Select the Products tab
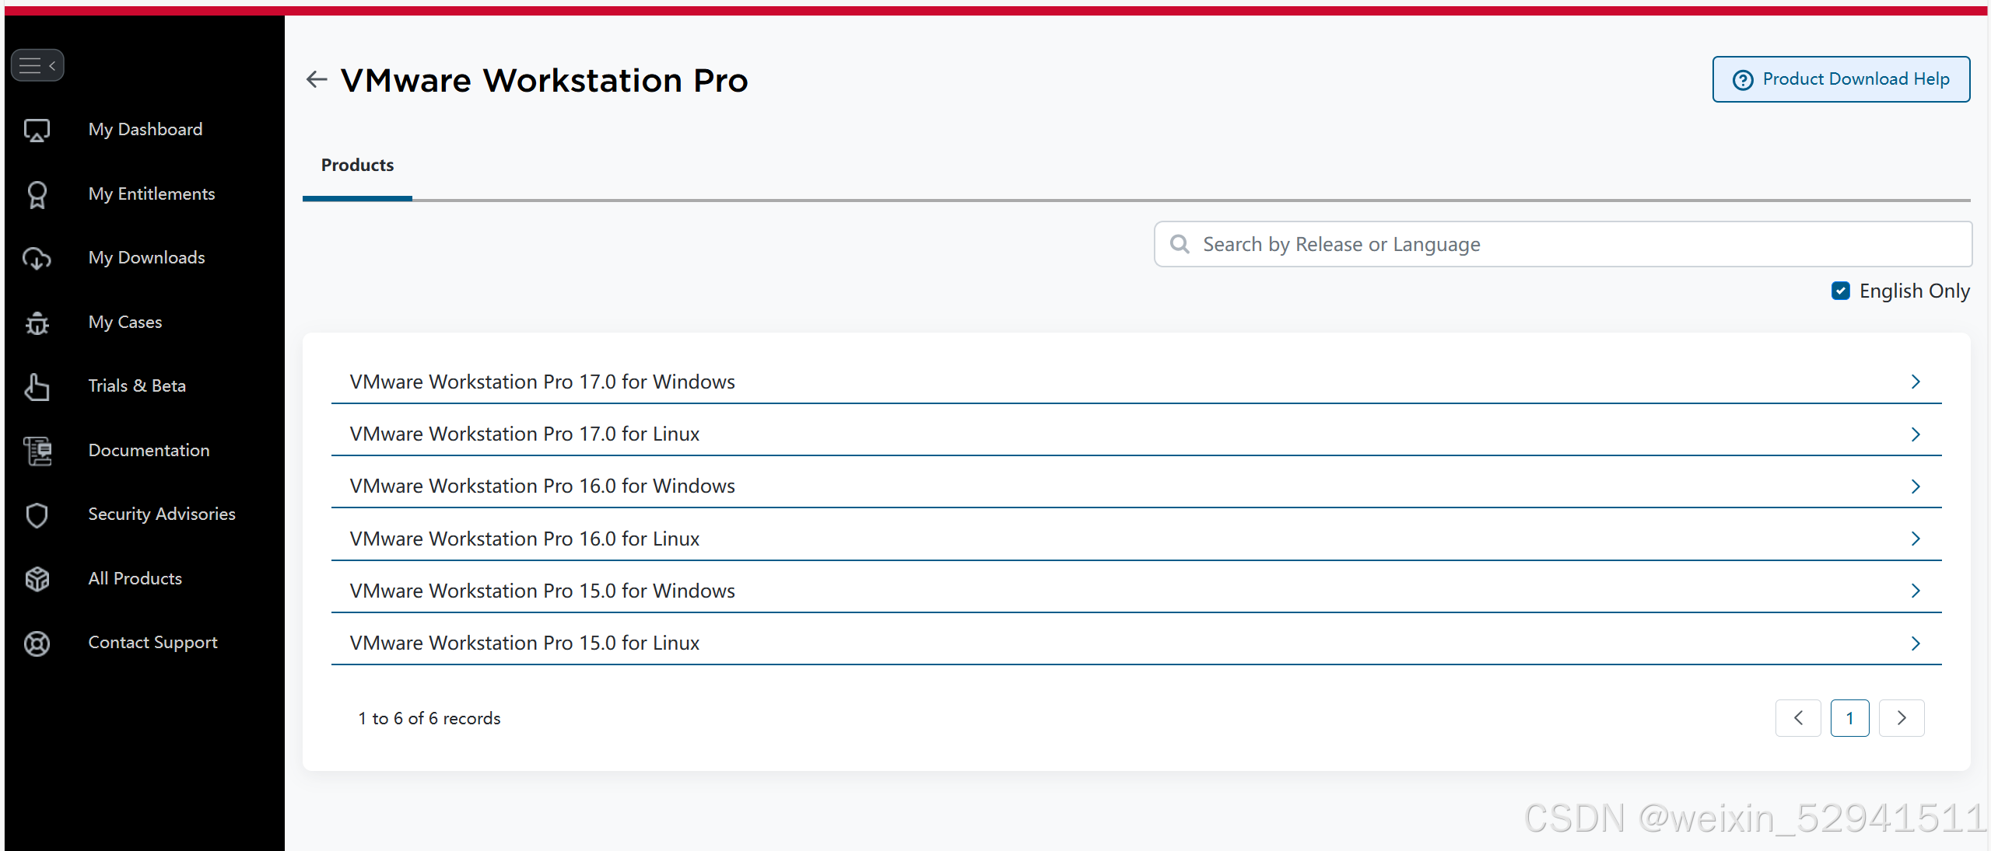The width and height of the screenshot is (1991, 851). click(357, 166)
